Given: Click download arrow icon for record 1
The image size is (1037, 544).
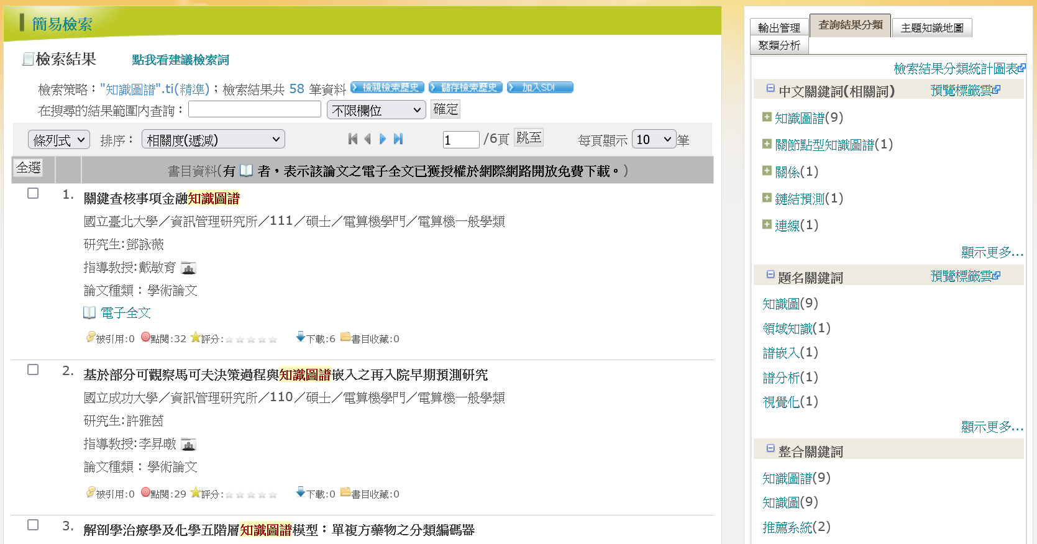Looking at the screenshot, I should point(301,337).
